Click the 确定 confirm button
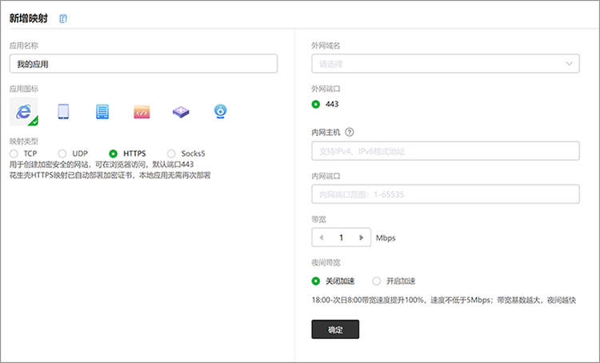This screenshot has height=363, width=600. (x=335, y=329)
